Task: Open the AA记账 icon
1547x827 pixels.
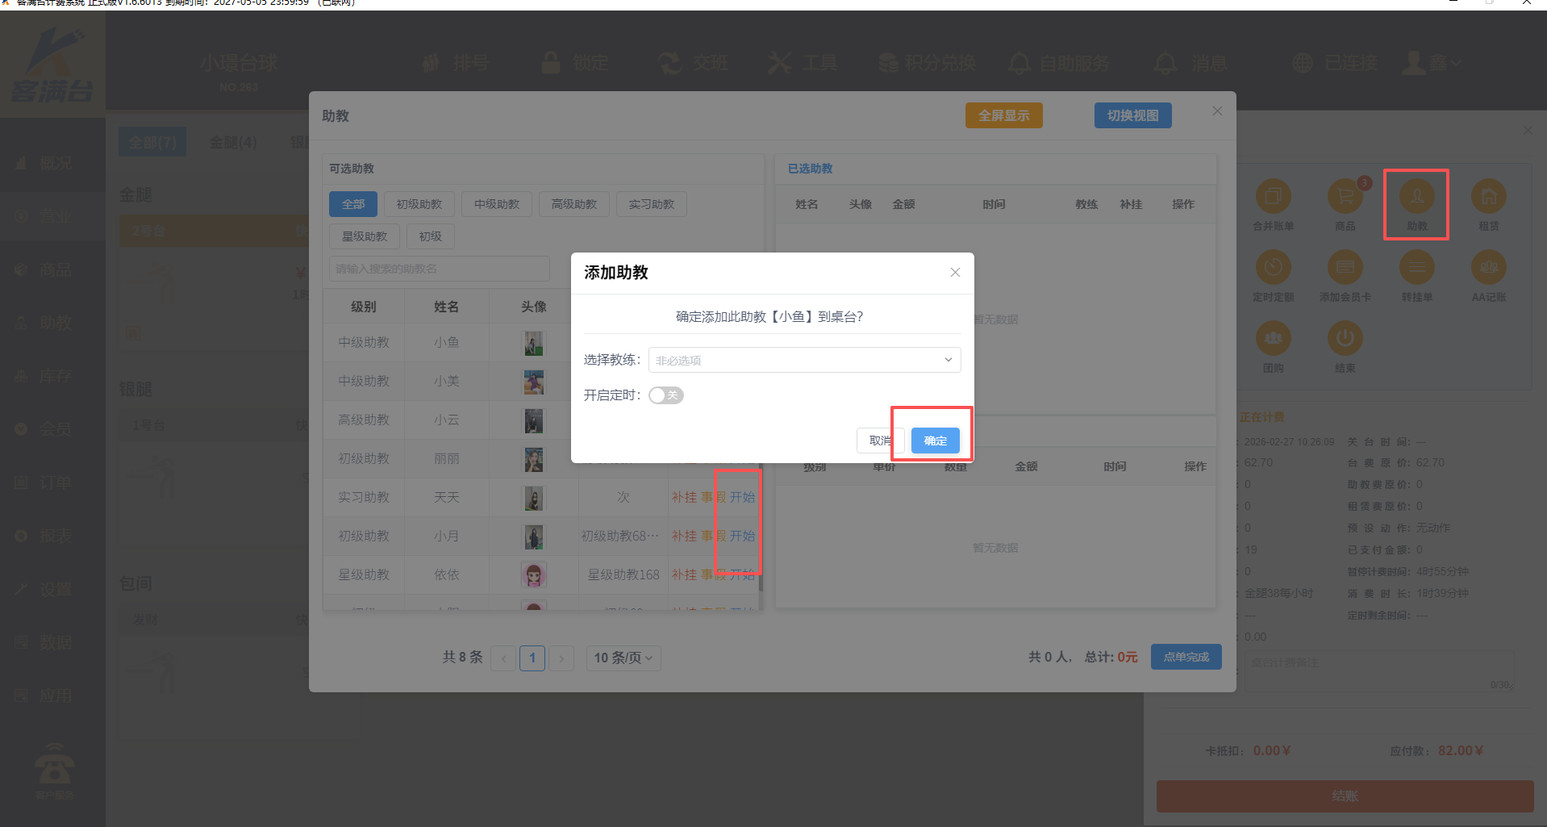Action: click(x=1488, y=268)
